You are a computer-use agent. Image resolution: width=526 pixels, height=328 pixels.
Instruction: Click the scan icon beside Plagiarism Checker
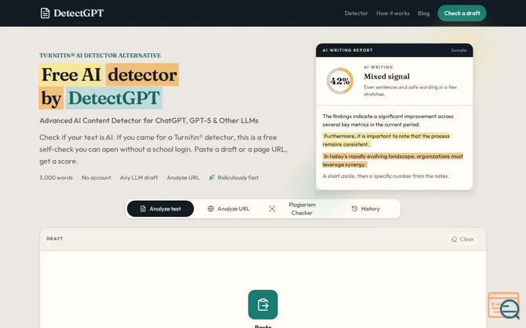click(272, 209)
